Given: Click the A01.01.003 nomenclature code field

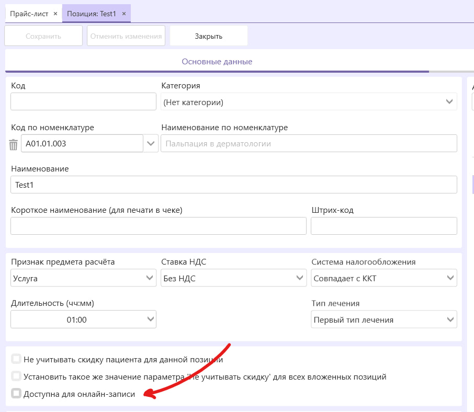Looking at the screenshot, I should 82,143.
